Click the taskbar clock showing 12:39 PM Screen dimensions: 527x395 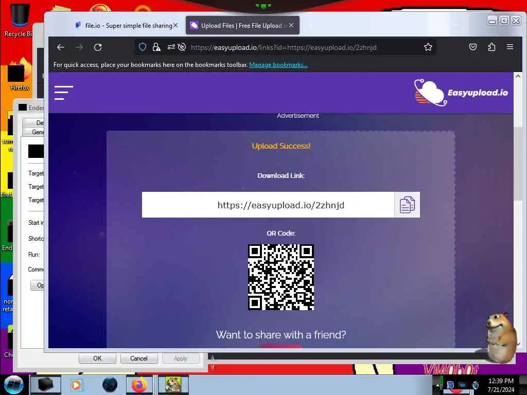501,385
